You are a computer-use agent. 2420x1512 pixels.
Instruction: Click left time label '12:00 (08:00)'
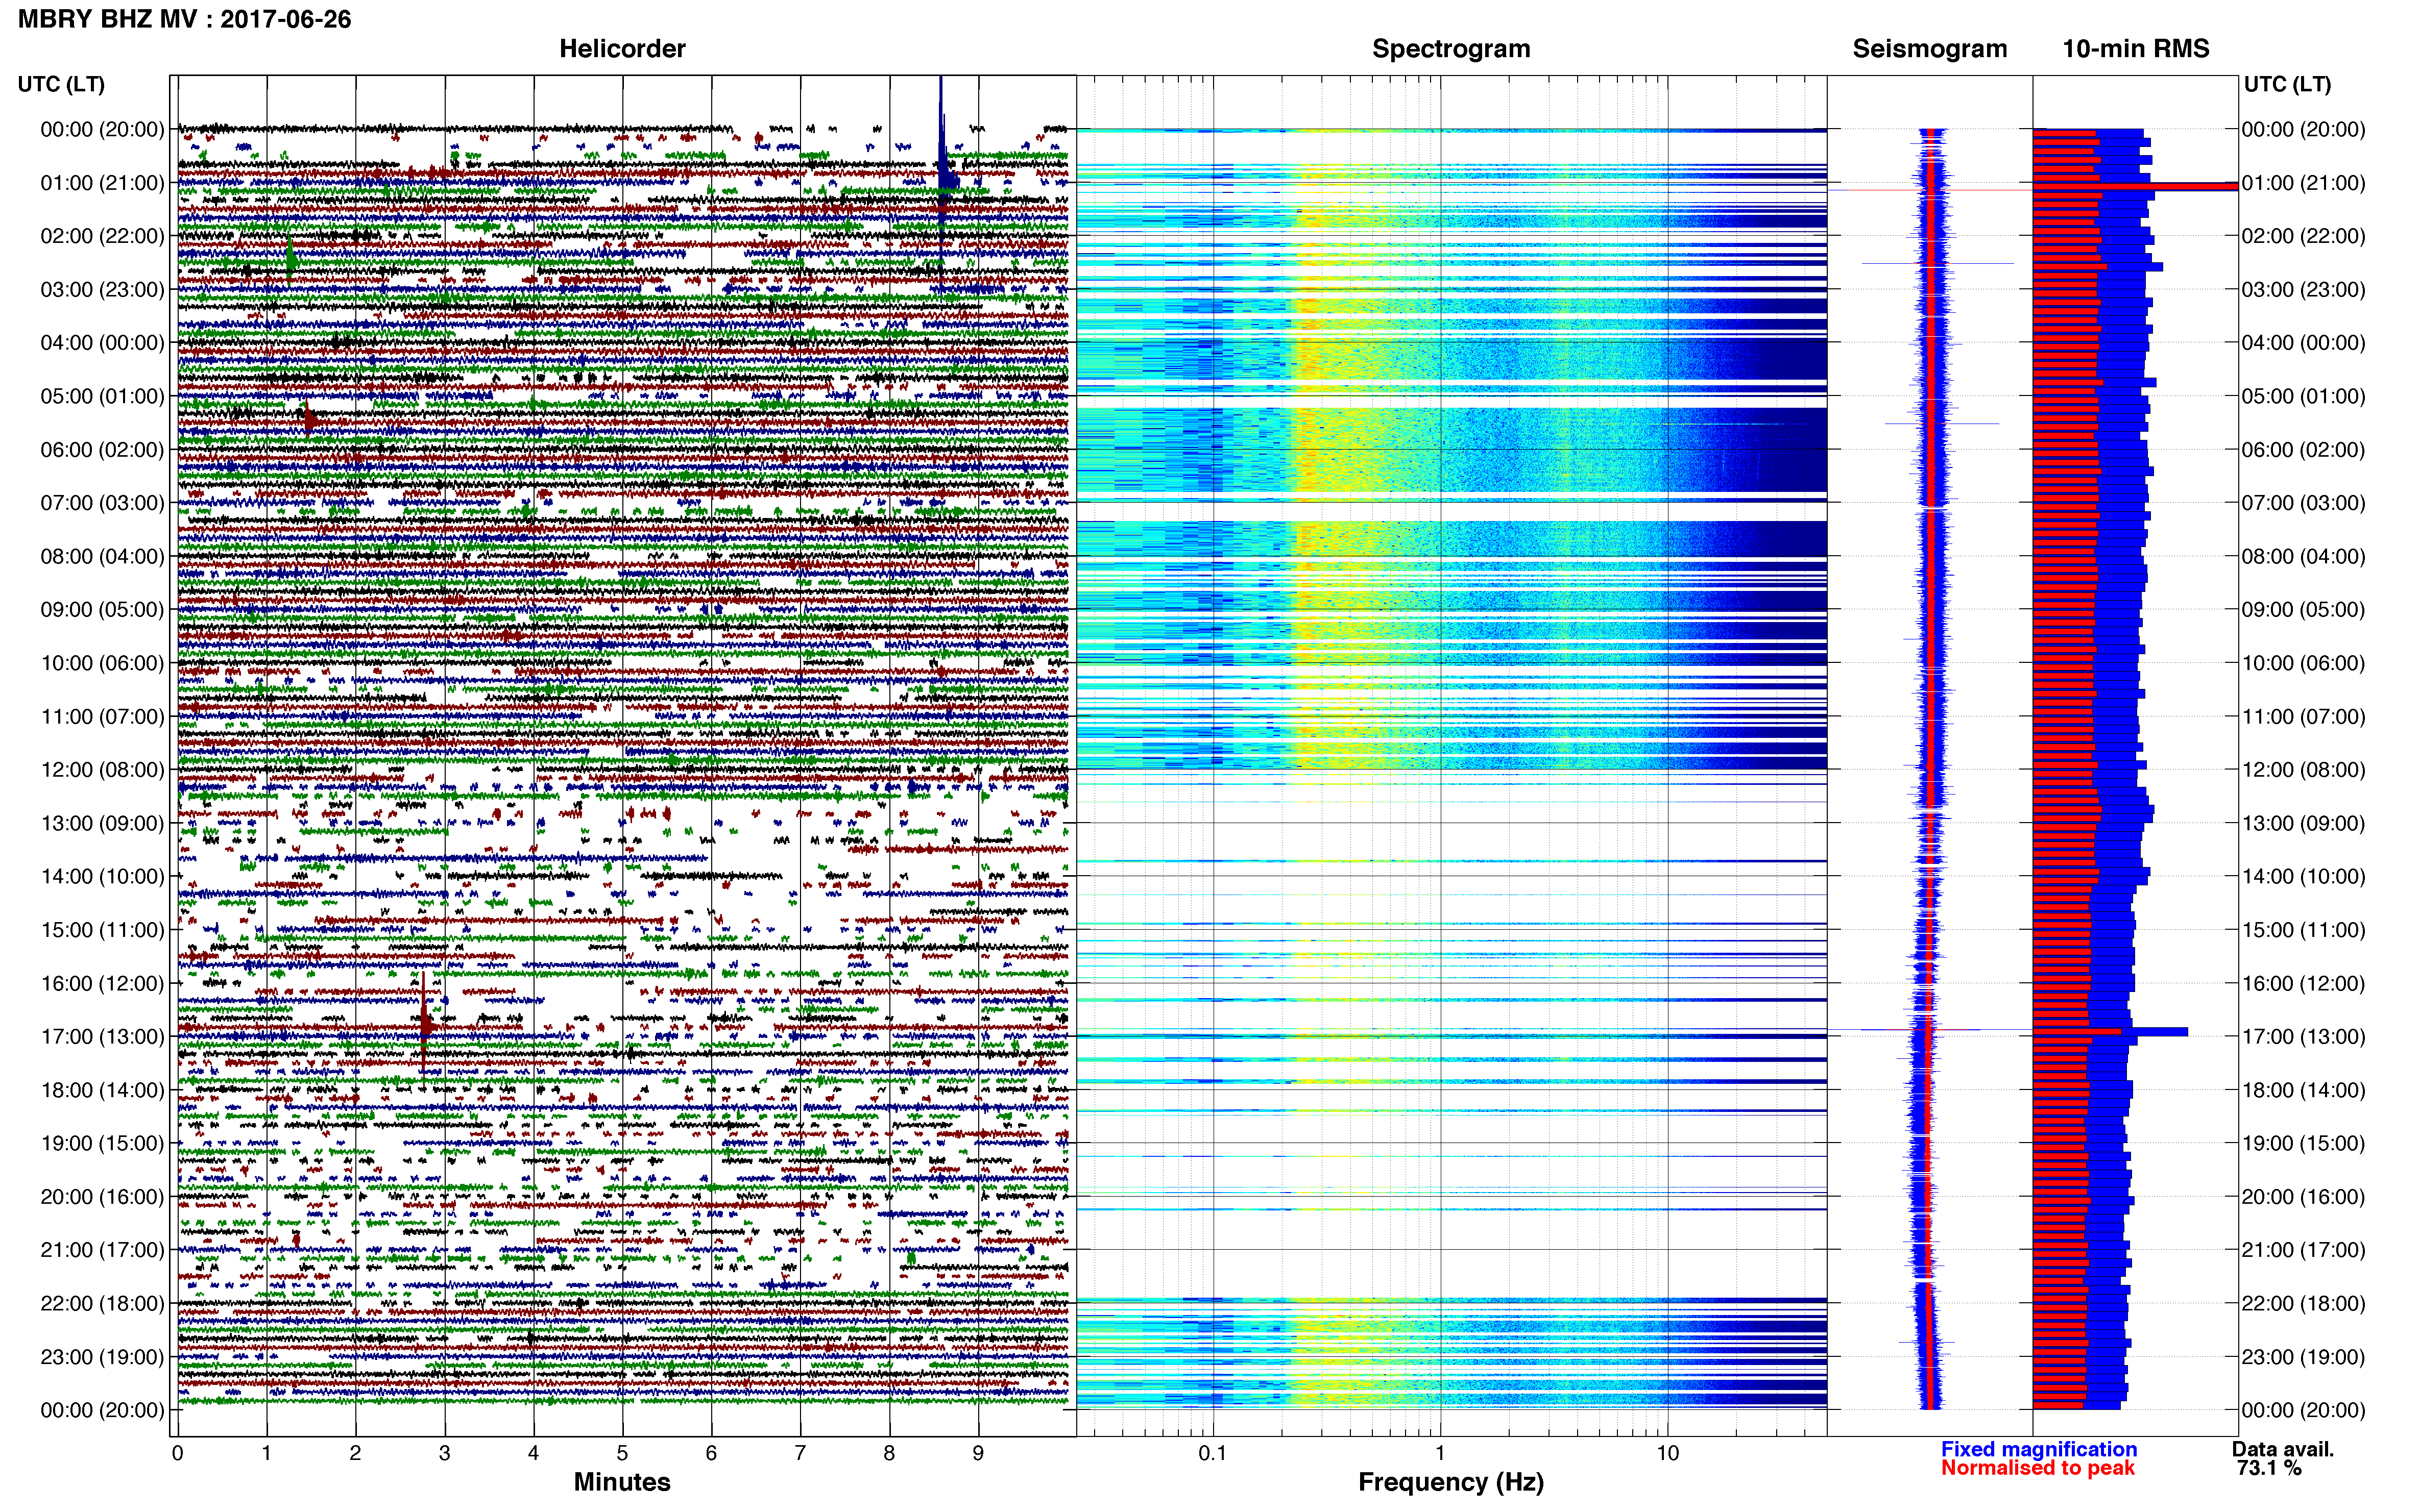click(102, 770)
